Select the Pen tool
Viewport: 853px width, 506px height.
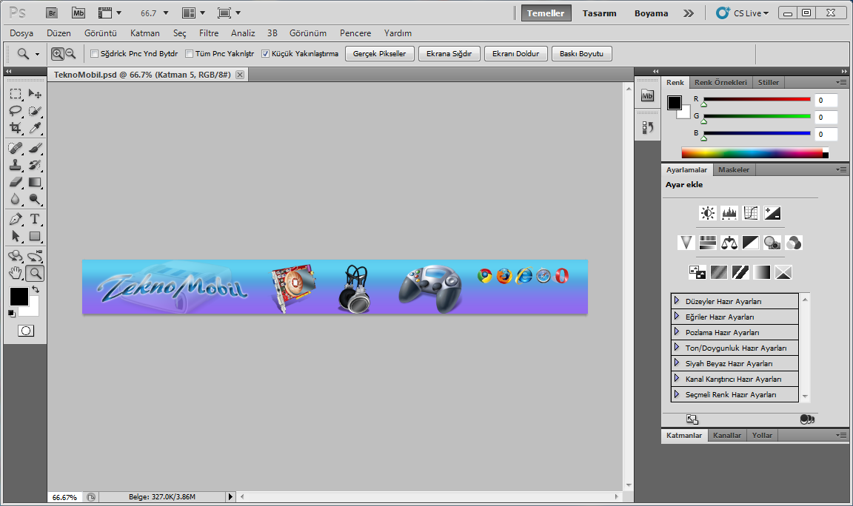click(x=16, y=219)
